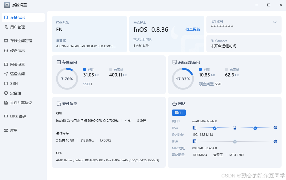Go to 存储空间管理
The image size is (286, 180).
coord(23,41)
